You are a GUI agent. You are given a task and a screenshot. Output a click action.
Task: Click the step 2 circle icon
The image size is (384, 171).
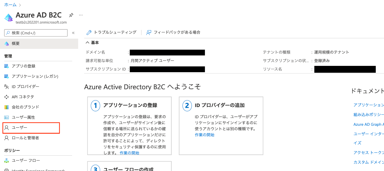(187, 106)
